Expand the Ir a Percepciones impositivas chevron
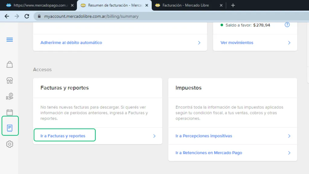The width and height of the screenshot is (309, 174). coord(289,136)
